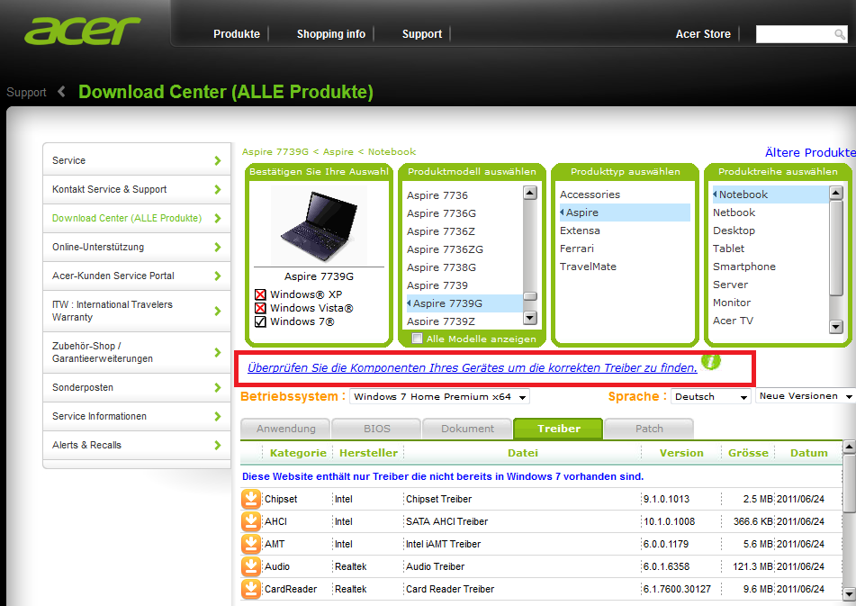Select Aspire 7738G model

441,267
